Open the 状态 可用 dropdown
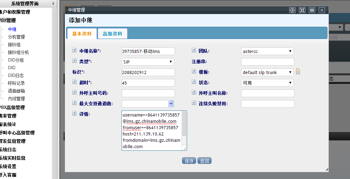 tap(267, 83)
